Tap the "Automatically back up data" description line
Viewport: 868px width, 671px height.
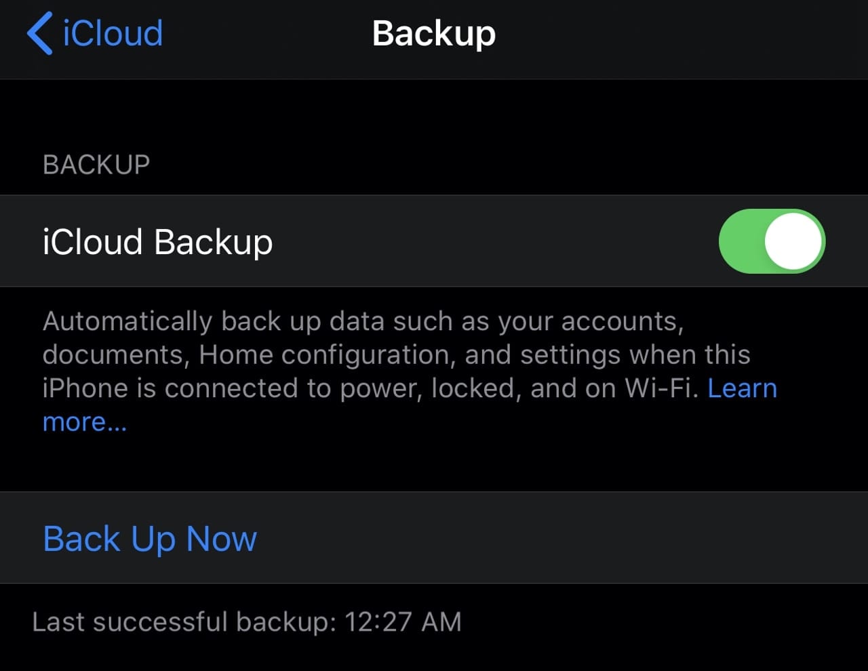click(x=363, y=321)
